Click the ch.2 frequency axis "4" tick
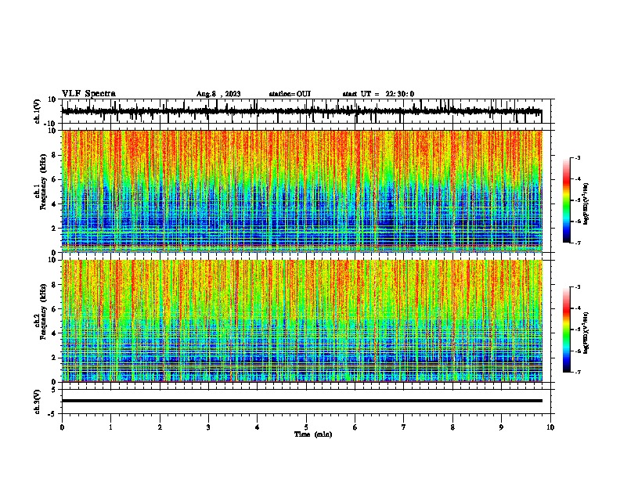This screenshot has height=479, width=620. [x=54, y=333]
